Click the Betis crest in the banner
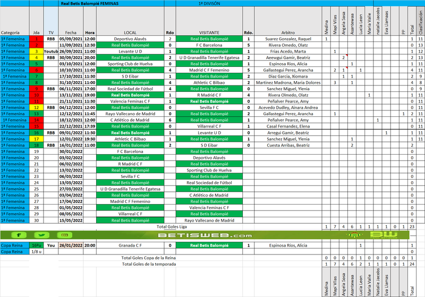Image resolution: width=425 pixels, height=297 pixels. tap(354, 235)
